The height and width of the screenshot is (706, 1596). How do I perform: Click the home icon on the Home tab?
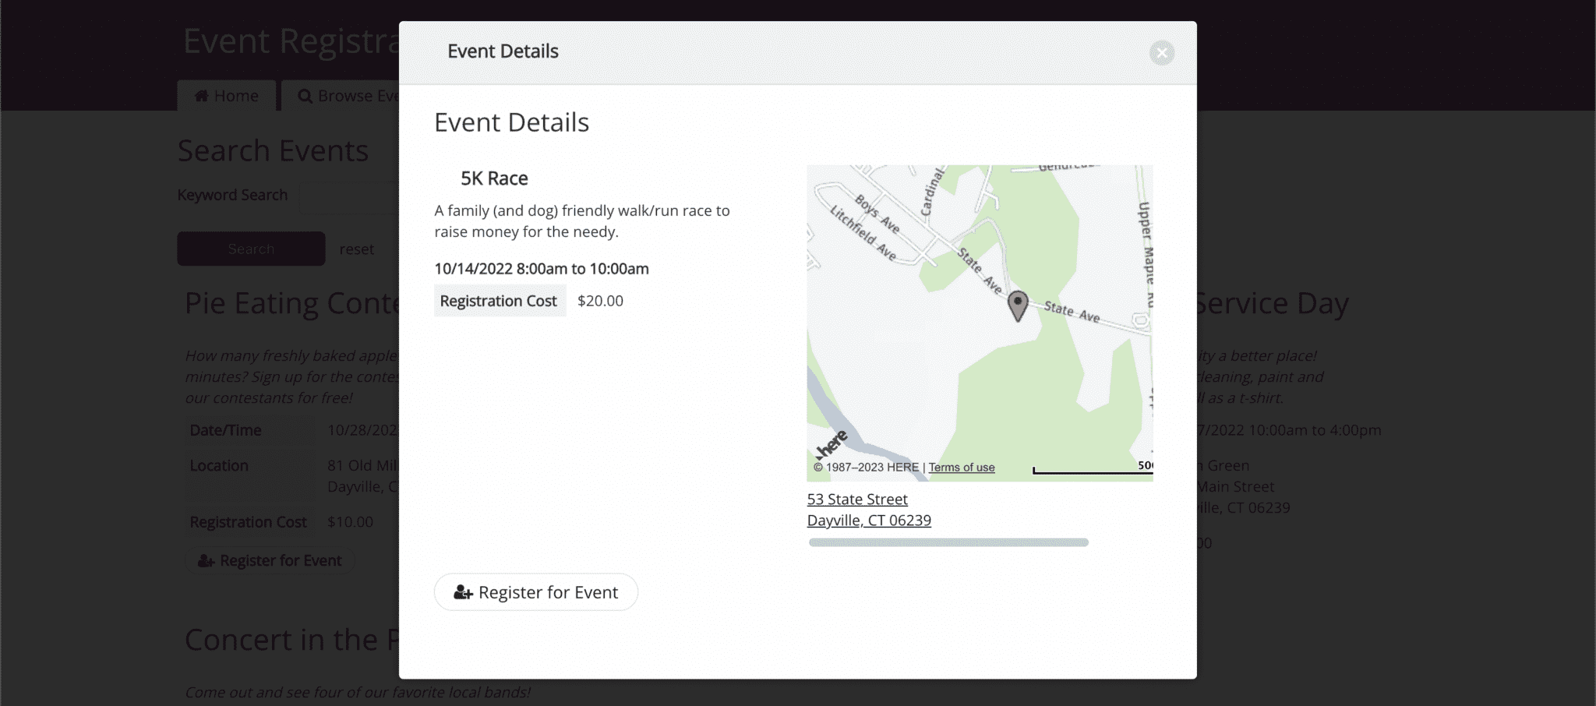202,95
